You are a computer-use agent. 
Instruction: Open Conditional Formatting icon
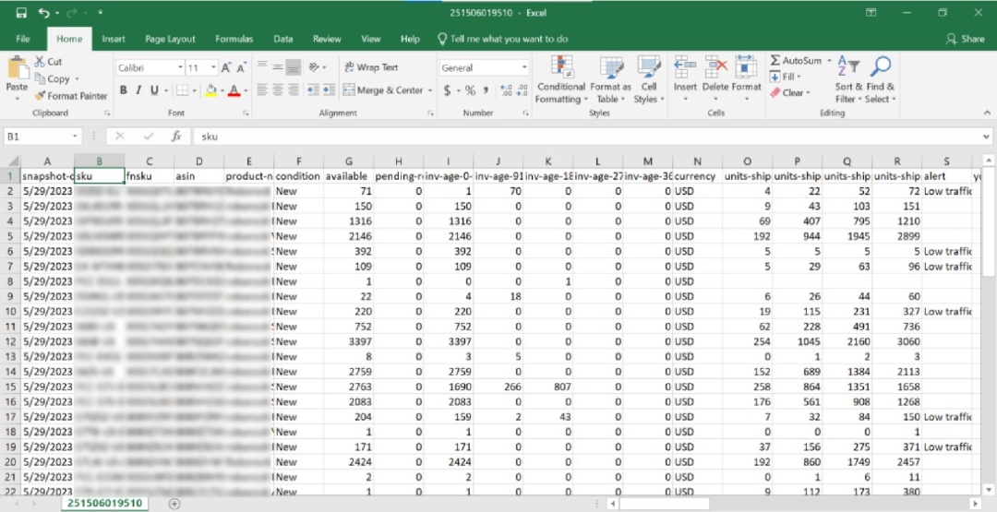561,67
